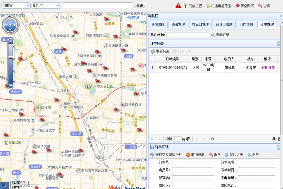283x189 pixels.
Task: Collapse the 订单列表 panel
Action: pos(279,44)
